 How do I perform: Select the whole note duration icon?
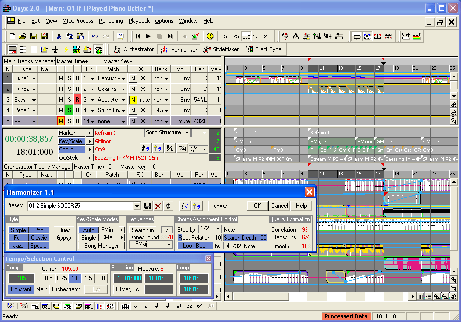(x=136, y=306)
